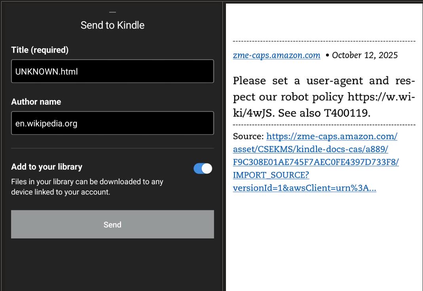Toggle the Add to your library switch
Image resolution: width=423 pixels, height=291 pixels.
pyautogui.click(x=203, y=168)
